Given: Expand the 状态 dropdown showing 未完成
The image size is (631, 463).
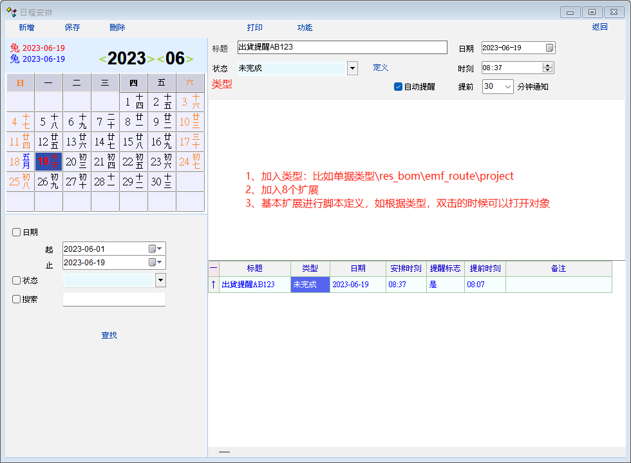Looking at the screenshot, I should pyautogui.click(x=352, y=68).
